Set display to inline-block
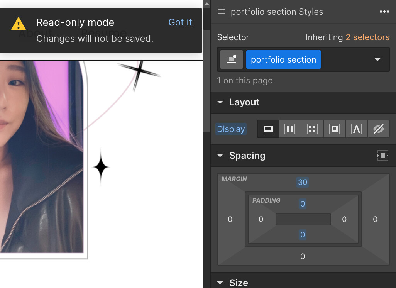 coord(334,129)
